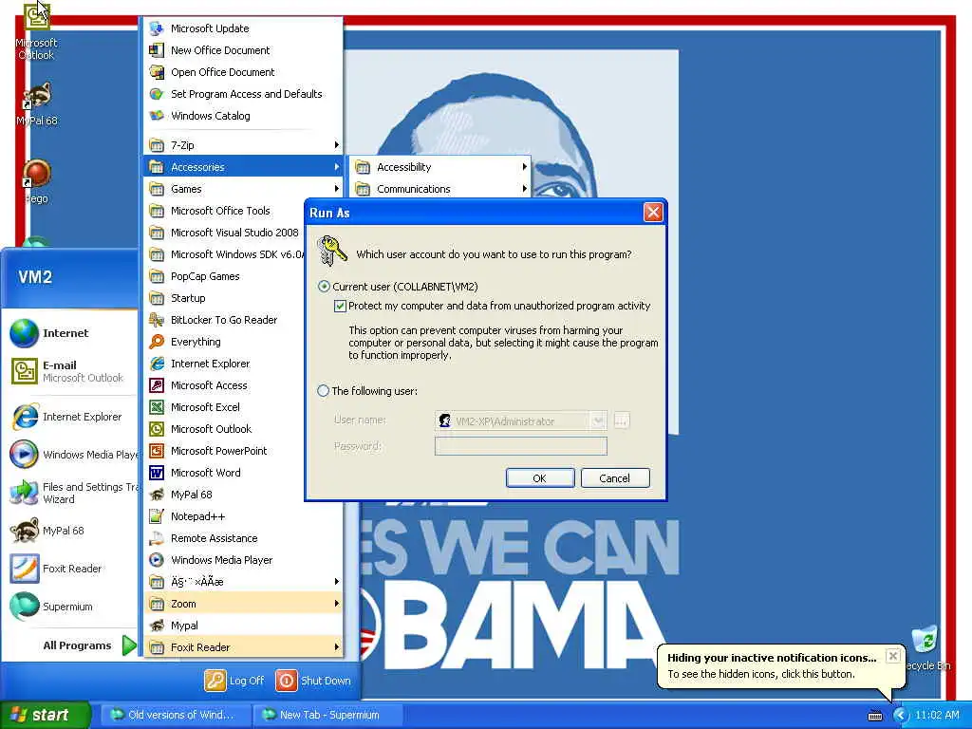The width and height of the screenshot is (972, 729).
Task: Open the PopCap Games folder
Action: [x=224, y=276]
